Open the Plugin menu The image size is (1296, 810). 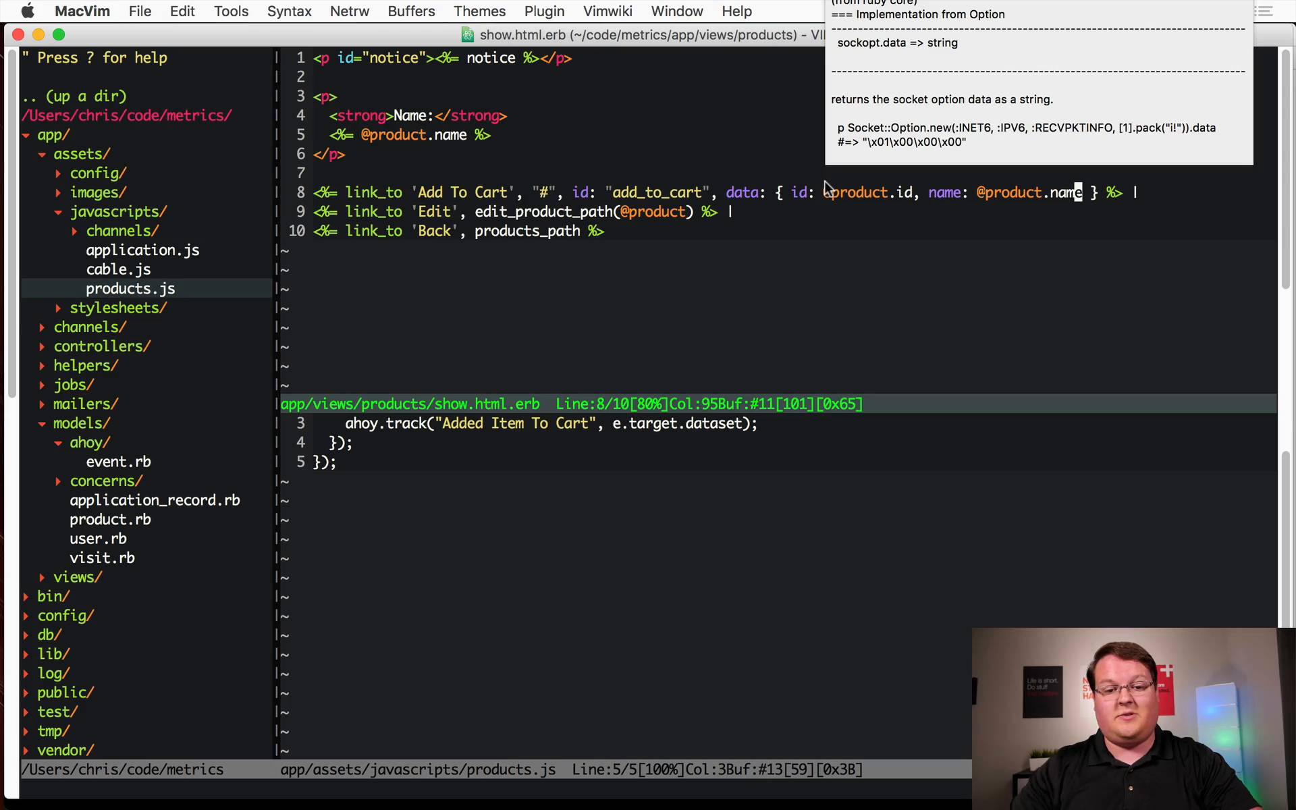pyautogui.click(x=545, y=11)
